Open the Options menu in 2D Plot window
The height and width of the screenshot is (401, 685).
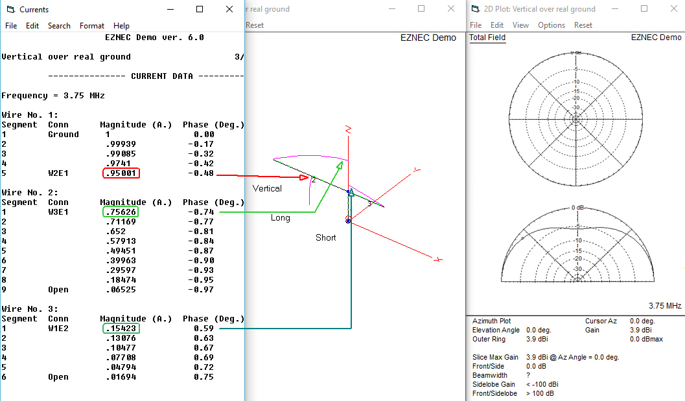[x=551, y=25]
